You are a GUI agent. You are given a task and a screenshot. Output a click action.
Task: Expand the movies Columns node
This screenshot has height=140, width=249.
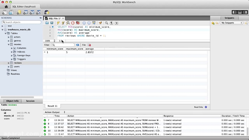(12, 48)
